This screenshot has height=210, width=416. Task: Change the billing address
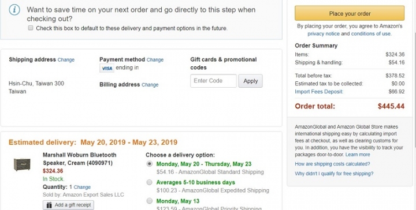tap(150, 85)
